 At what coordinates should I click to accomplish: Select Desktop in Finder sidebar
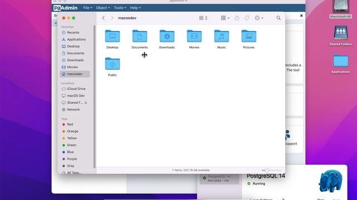tap(75, 46)
